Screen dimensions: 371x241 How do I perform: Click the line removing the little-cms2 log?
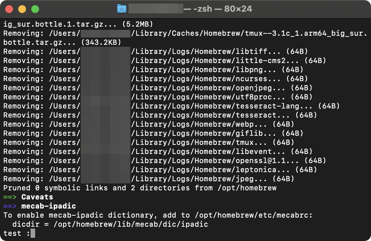165,61
